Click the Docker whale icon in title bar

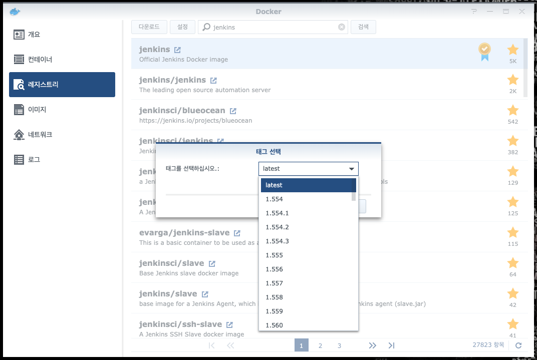(15, 12)
